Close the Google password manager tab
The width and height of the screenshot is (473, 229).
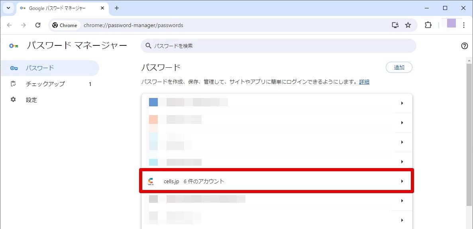102,8
